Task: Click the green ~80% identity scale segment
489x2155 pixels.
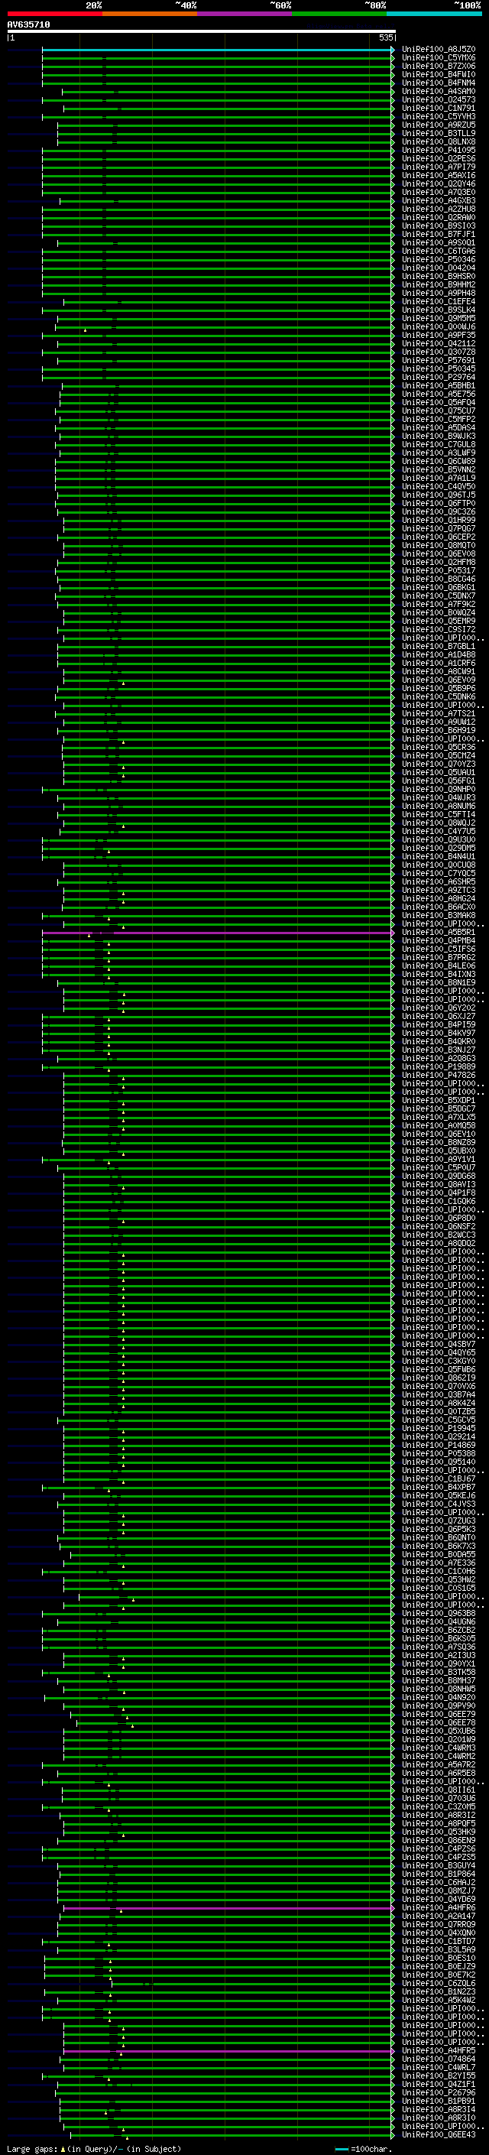Action: point(339,14)
